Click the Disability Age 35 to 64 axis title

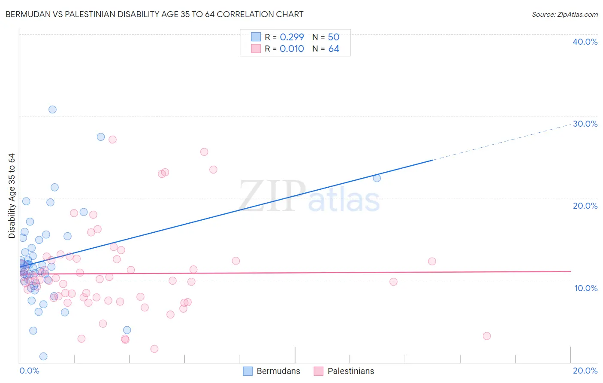[12, 196]
